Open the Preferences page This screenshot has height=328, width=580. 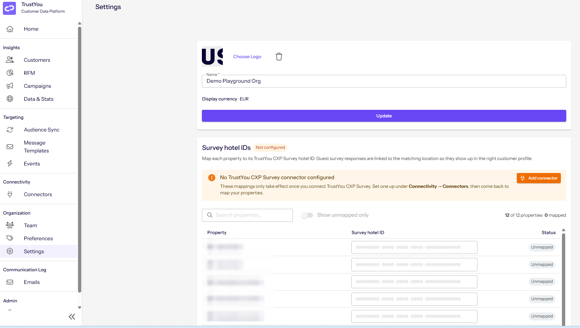pos(38,238)
